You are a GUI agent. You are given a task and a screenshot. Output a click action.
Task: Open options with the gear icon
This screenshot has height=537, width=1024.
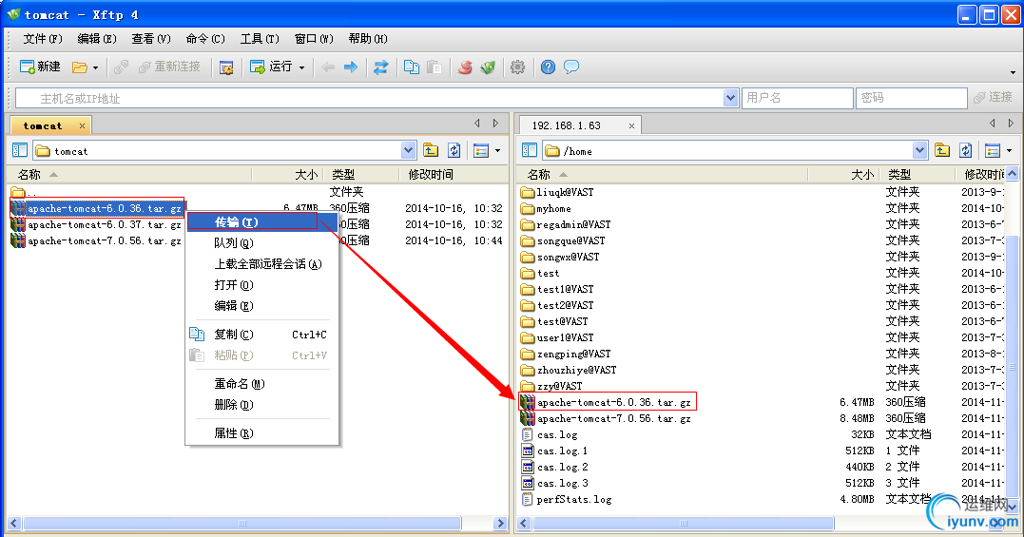517,67
